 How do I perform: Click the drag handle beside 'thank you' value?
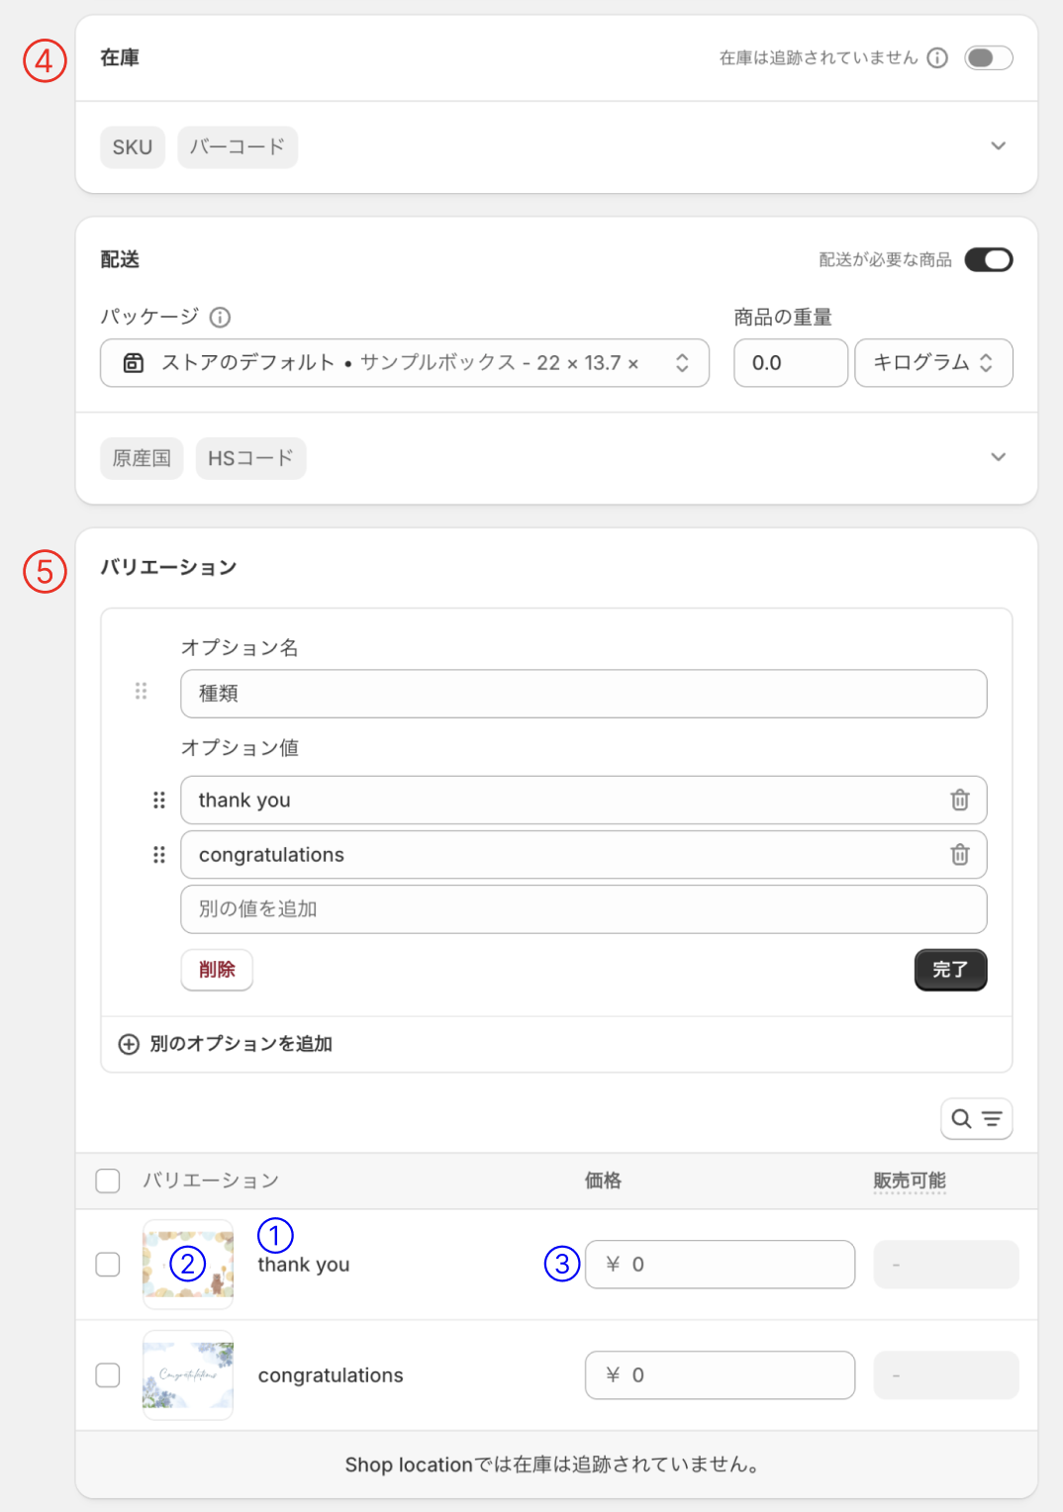coord(159,801)
